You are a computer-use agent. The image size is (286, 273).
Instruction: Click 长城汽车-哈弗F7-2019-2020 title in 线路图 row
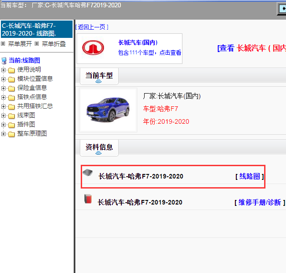pyautogui.click(x=140, y=176)
